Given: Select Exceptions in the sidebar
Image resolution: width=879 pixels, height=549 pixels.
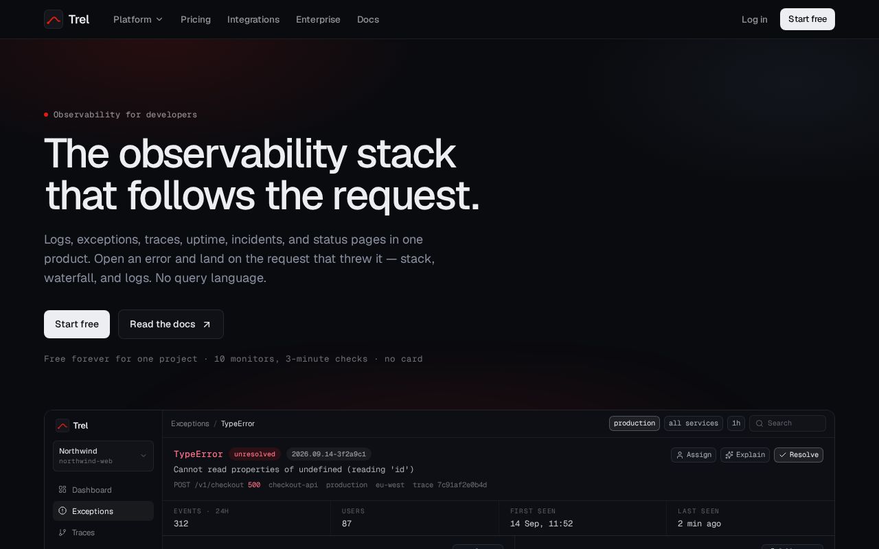Looking at the screenshot, I should click(x=103, y=511).
